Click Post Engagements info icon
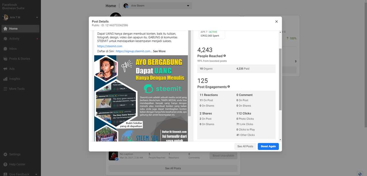Image resolution: width=367 pixels, height=176 pixels. pos(229,86)
